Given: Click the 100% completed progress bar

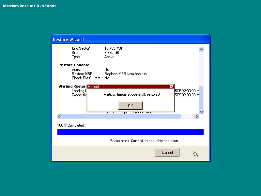Looking at the screenshot, I should click(130, 132).
